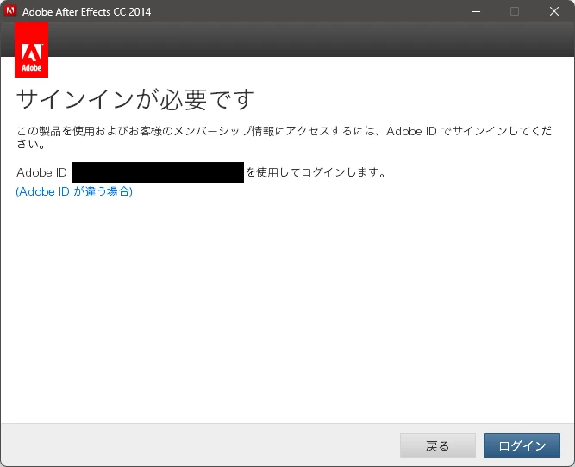The image size is (575, 467).
Task: Click the Adobe logo badge
Action: (x=32, y=50)
